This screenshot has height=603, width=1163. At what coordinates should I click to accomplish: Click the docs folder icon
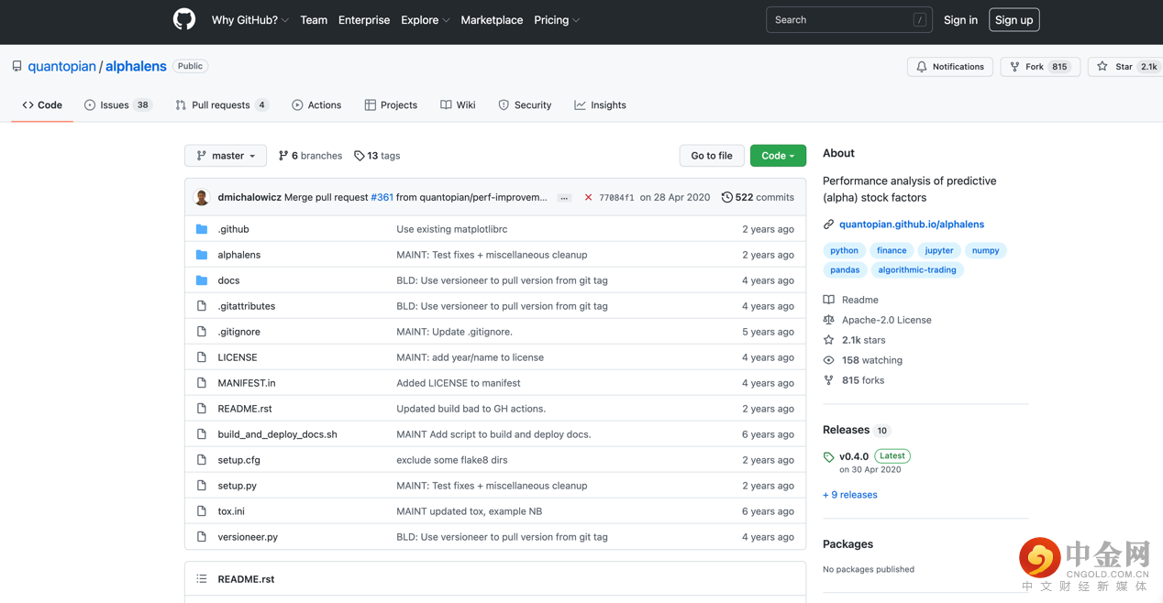202,280
